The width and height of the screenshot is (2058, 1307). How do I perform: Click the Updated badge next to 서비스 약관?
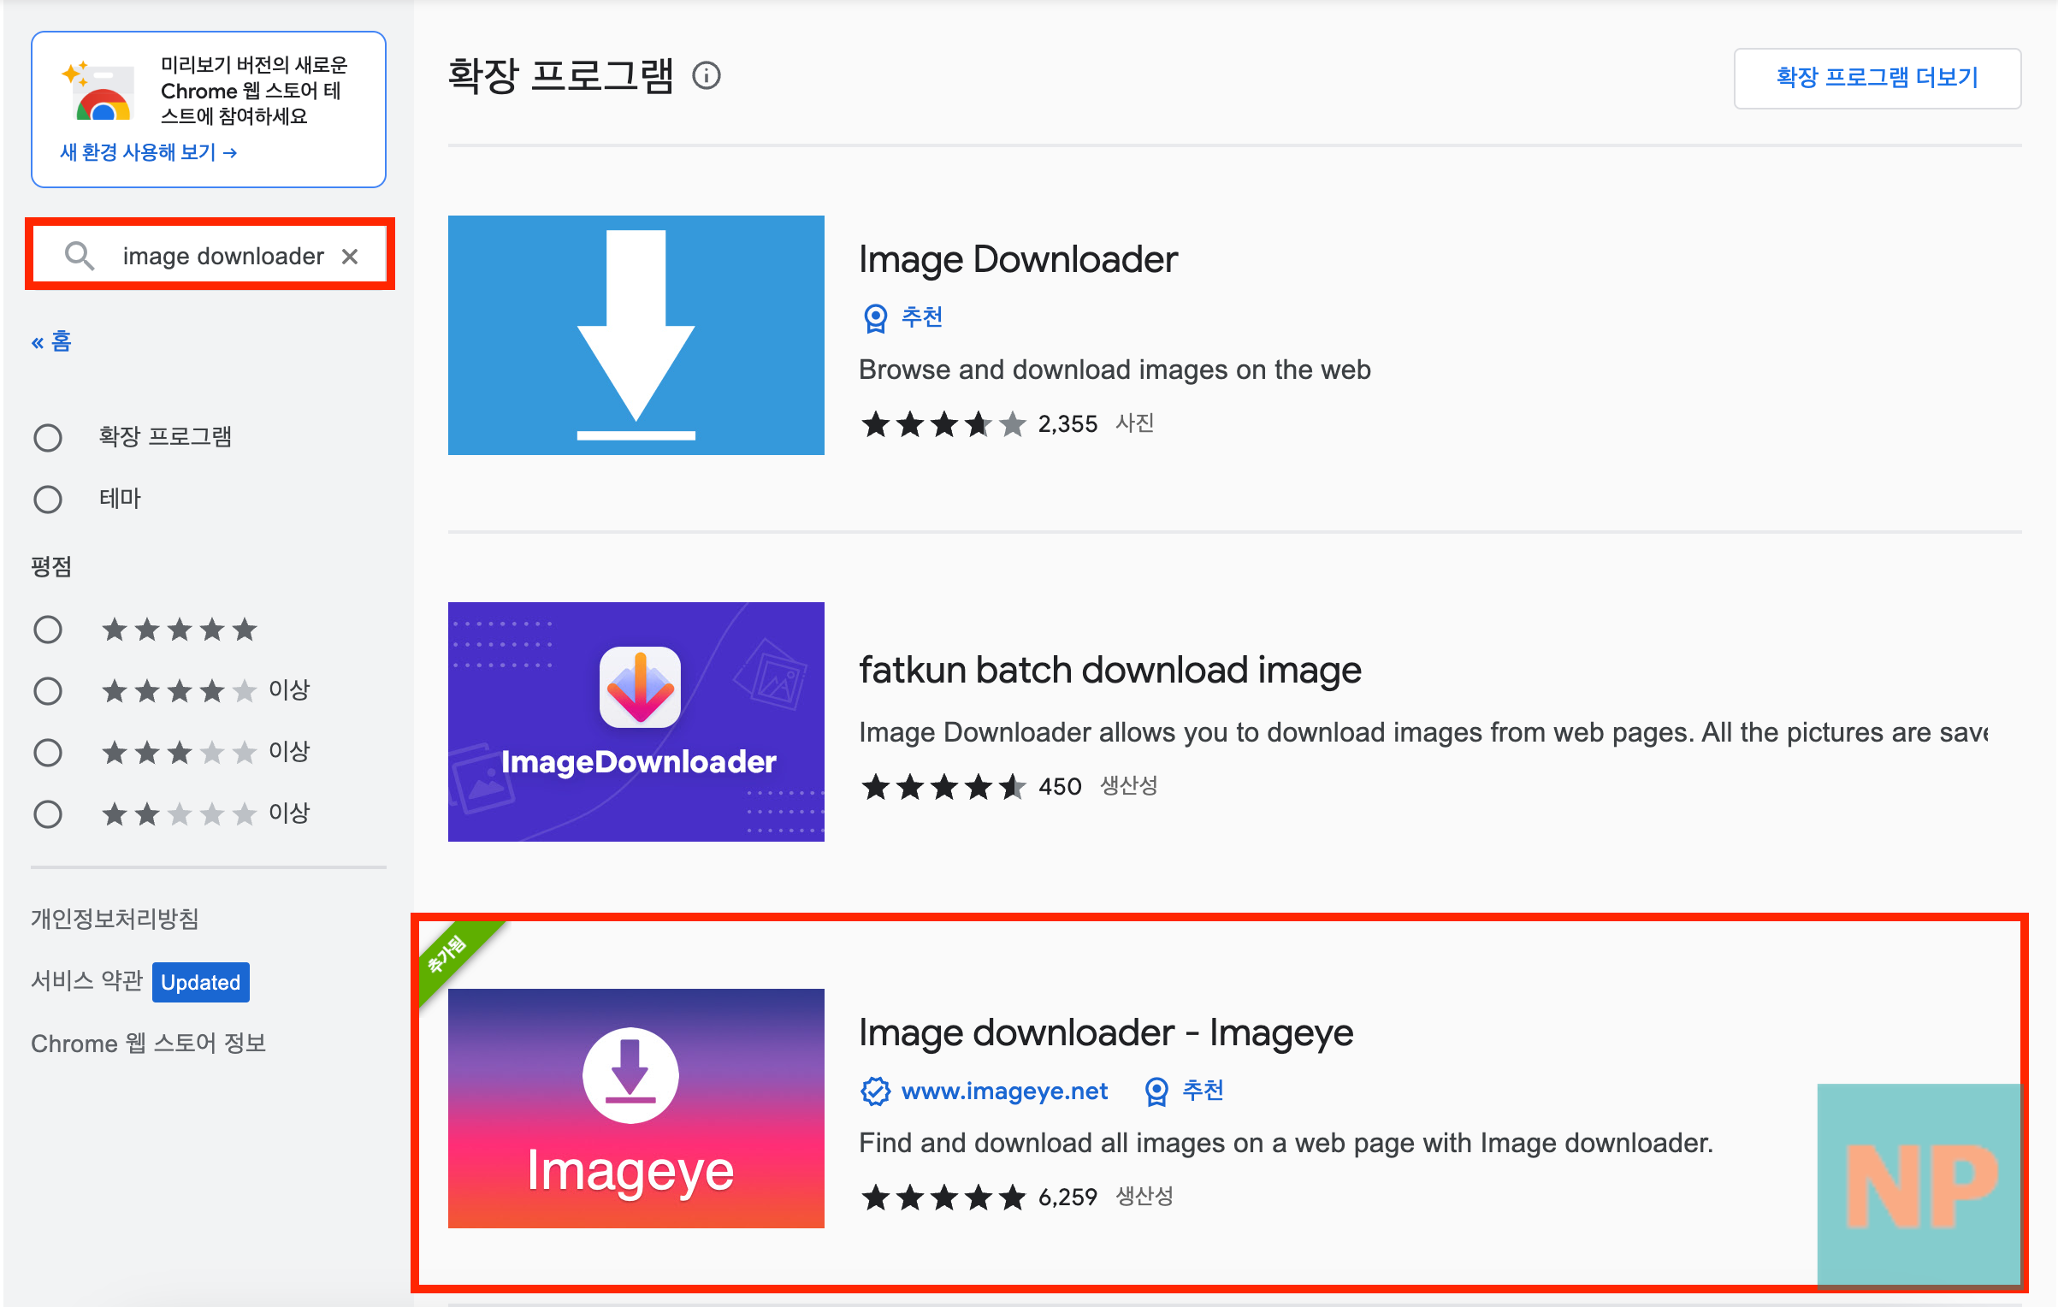point(199,981)
